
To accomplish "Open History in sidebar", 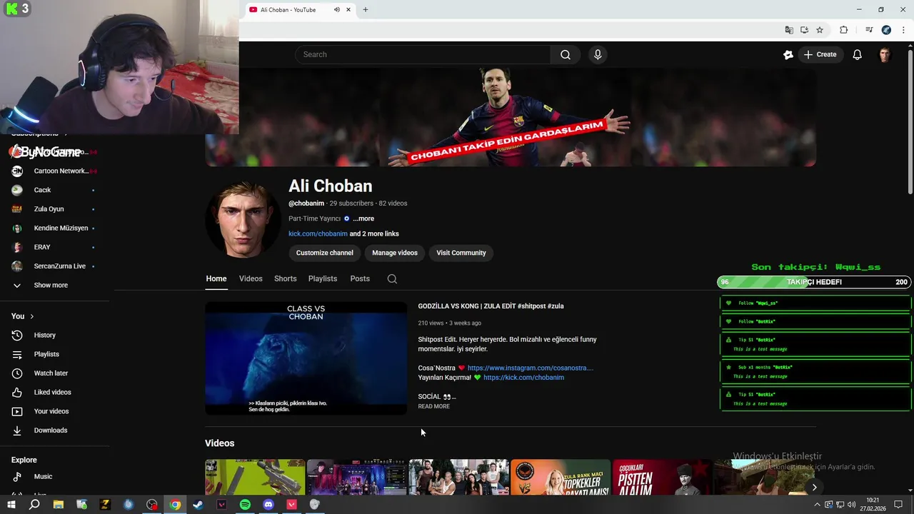I will pos(44,336).
